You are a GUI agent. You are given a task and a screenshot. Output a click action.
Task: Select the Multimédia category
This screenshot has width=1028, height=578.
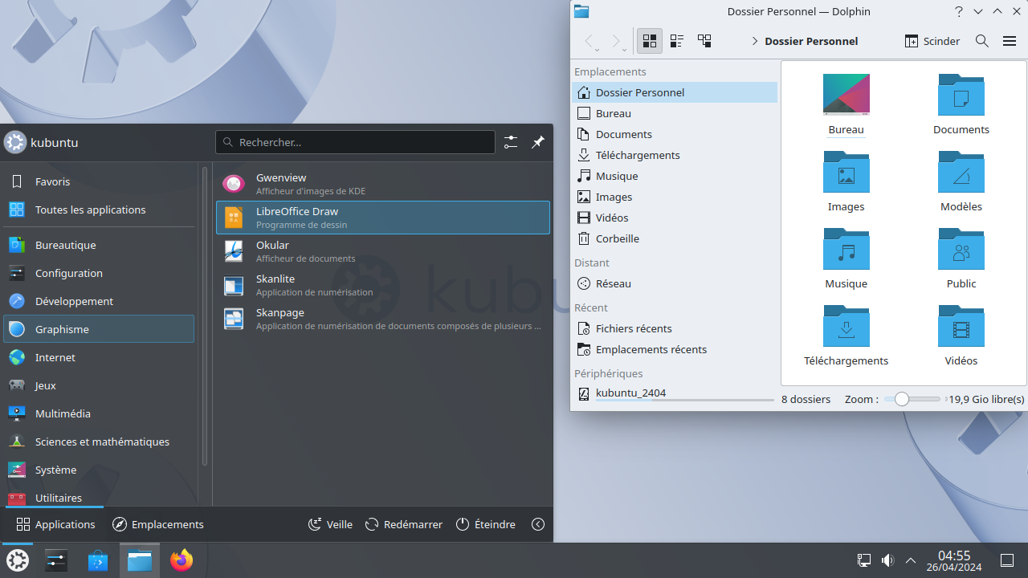click(63, 413)
